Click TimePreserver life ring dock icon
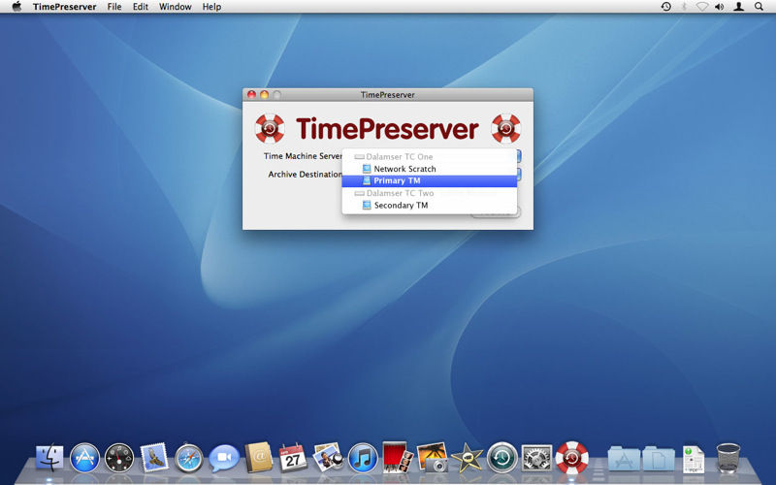This screenshot has height=485, width=776. point(571,457)
